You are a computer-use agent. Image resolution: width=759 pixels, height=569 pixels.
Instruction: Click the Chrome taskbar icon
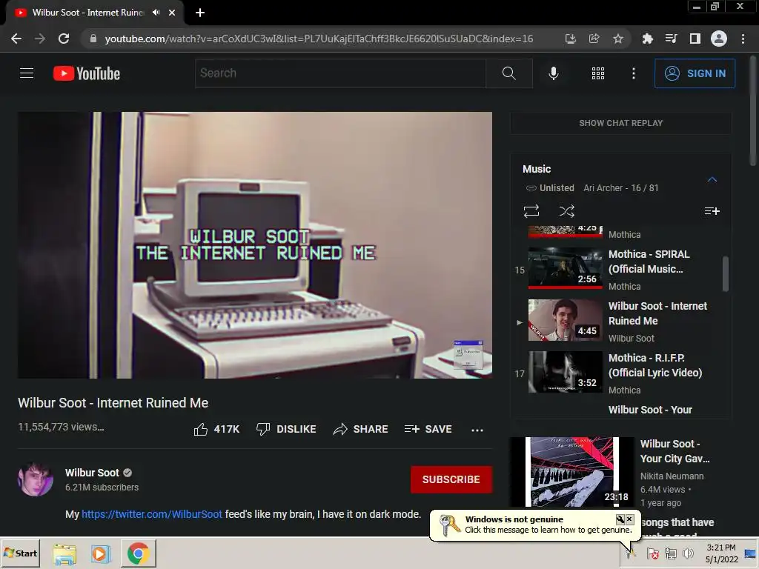click(x=139, y=553)
